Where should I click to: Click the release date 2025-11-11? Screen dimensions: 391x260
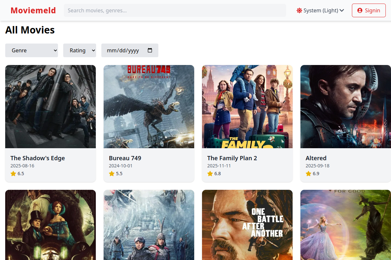point(219,166)
